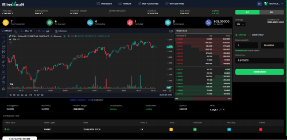Select the Fibonacci retracement tool
Image resolution: width=287 pixels, height=140 pixels.
click(3, 47)
